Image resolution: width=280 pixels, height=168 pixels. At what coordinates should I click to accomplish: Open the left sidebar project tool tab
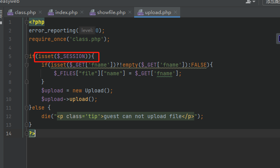(1, 17)
